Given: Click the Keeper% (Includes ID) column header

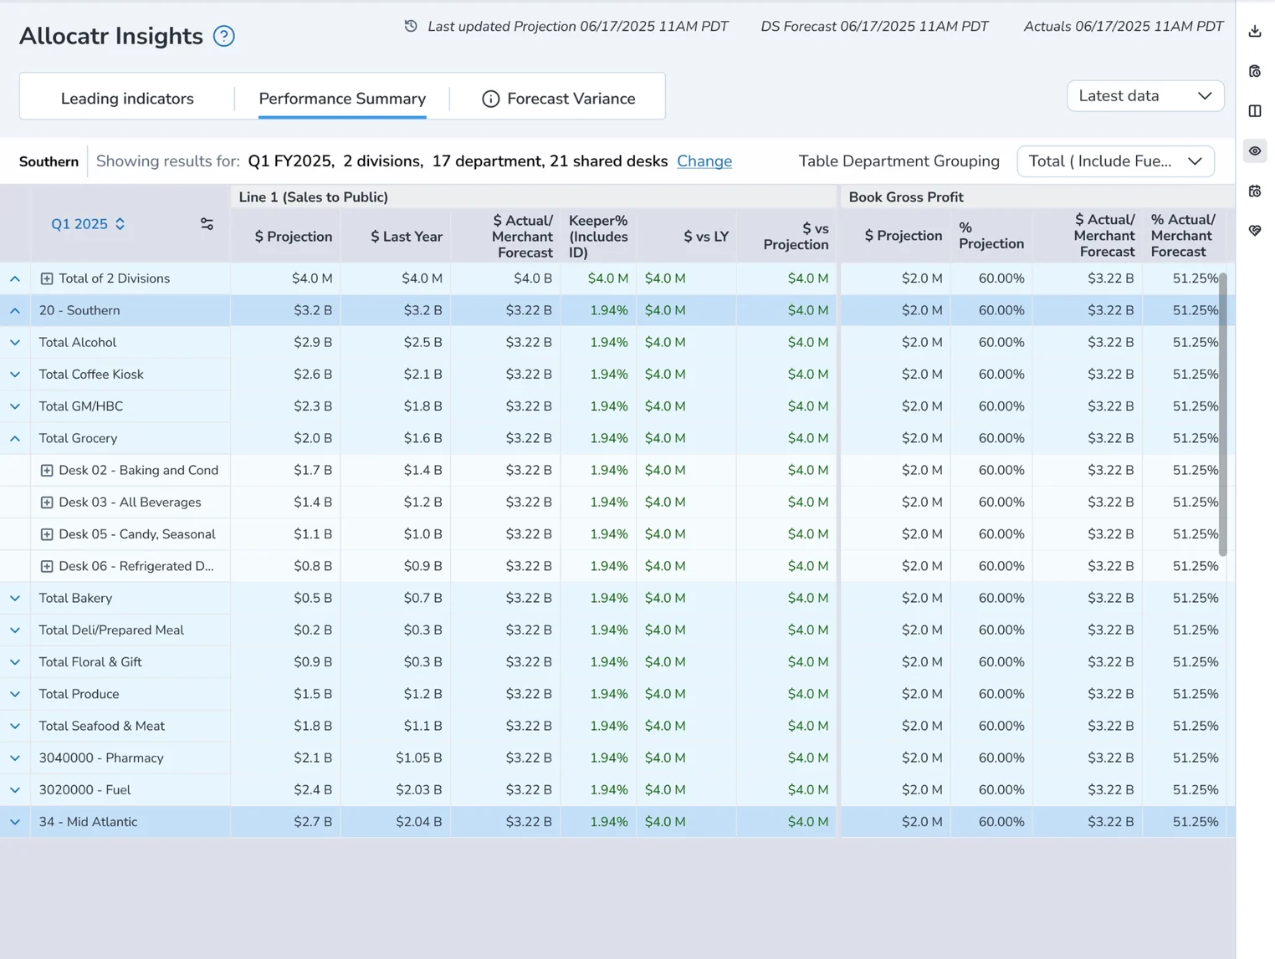Looking at the screenshot, I should pos(598,236).
